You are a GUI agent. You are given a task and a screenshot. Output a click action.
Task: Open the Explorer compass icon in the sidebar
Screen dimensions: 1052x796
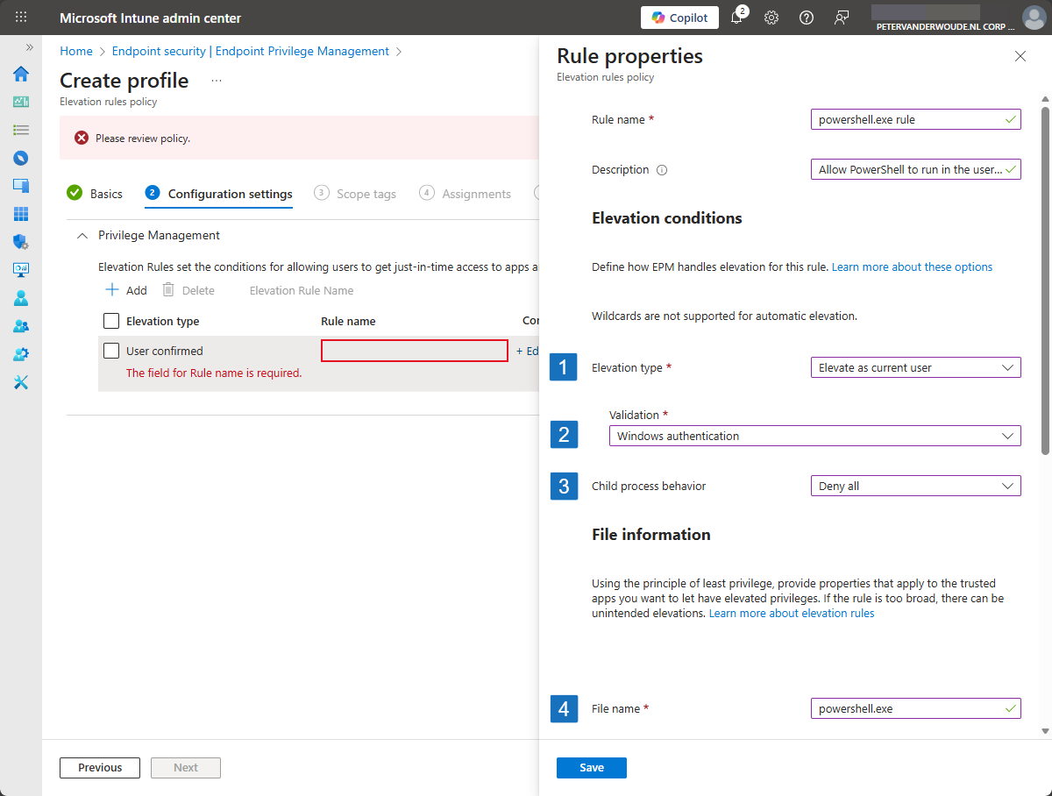coord(21,158)
